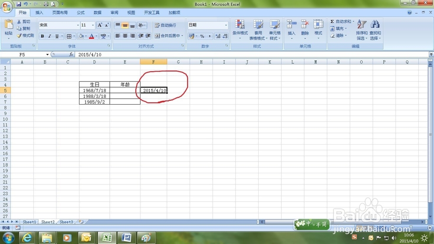This screenshot has width=434, height=244.
Task: Select cell containing 1968/7/18
Action: pyautogui.click(x=94, y=90)
